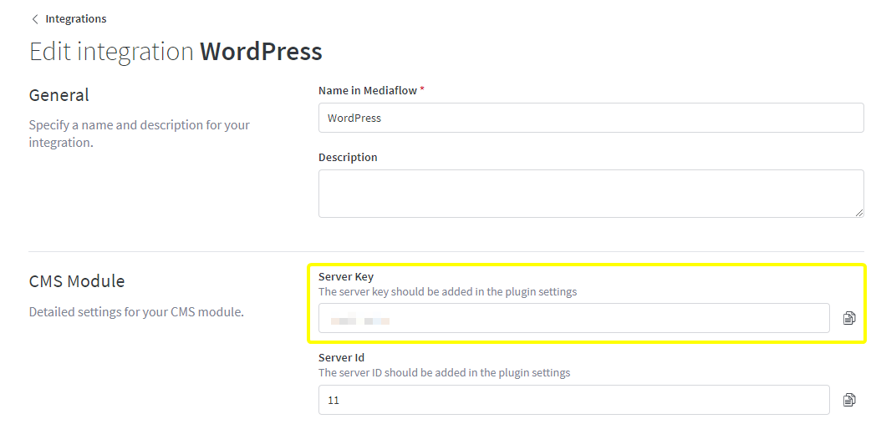The height and width of the screenshot is (424, 876).
Task: Grab the Description box resize handle
Action: point(859,213)
